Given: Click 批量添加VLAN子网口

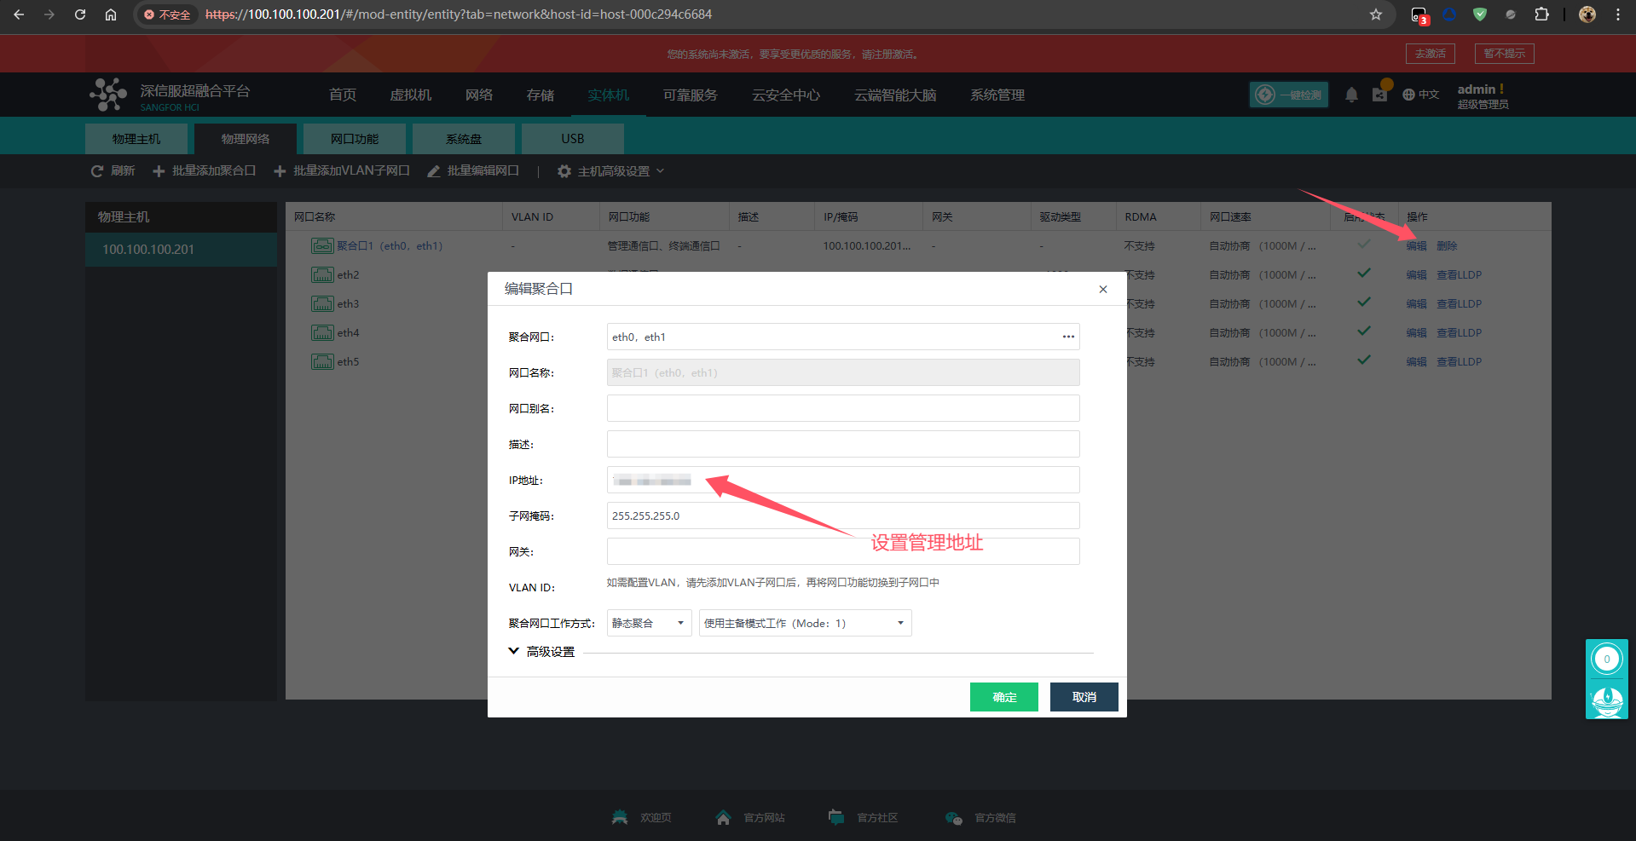Looking at the screenshot, I should [342, 171].
